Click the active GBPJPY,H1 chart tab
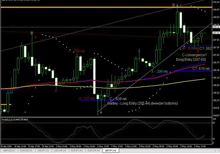 (x=111, y=150)
